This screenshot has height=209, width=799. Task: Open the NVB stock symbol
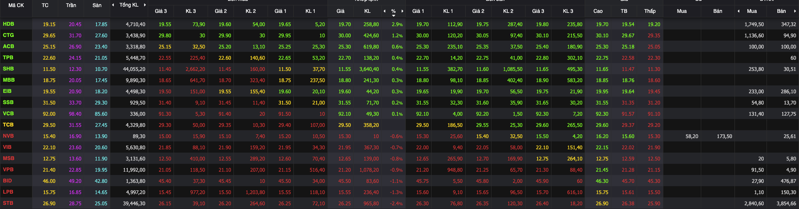point(8,136)
